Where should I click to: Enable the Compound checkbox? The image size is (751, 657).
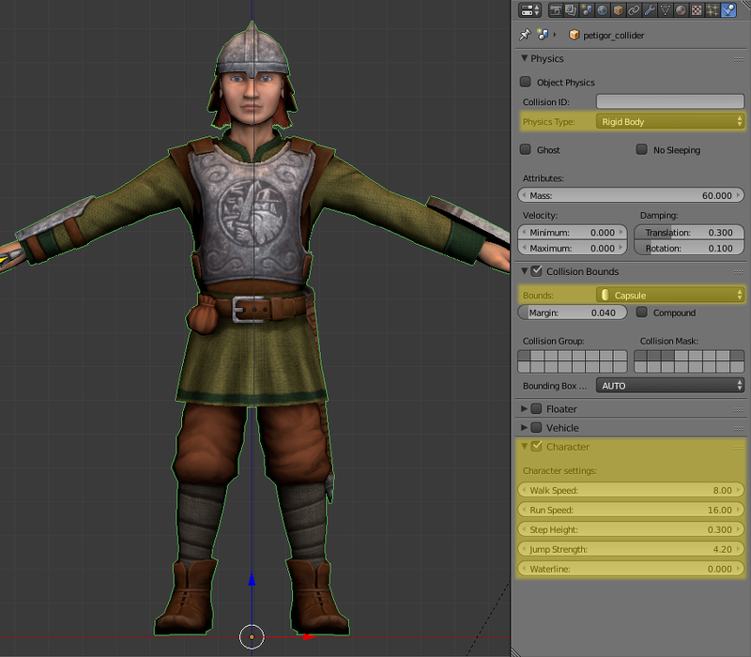point(642,313)
